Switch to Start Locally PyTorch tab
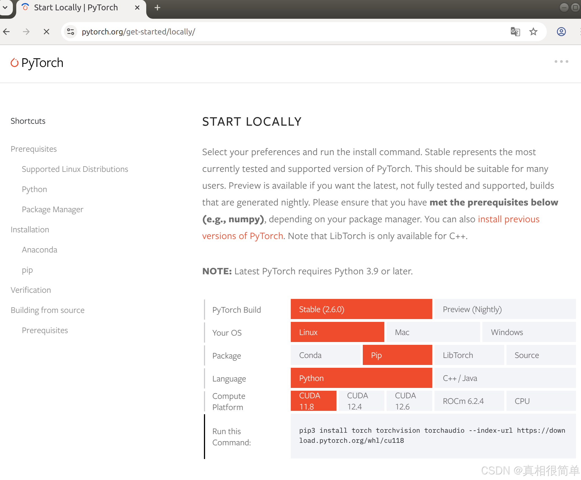The width and height of the screenshot is (581, 480). click(76, 8)
